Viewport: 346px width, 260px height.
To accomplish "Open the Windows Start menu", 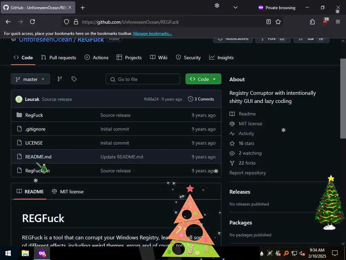I will pos(8,253).
